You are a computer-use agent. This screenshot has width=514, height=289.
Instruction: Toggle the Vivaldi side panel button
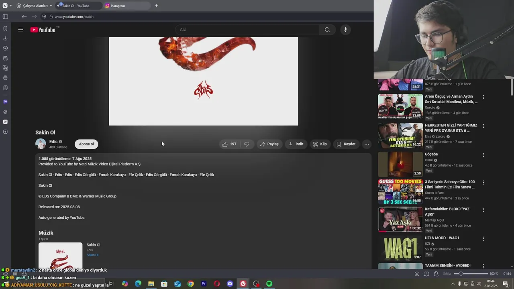(x=5, y=16)
